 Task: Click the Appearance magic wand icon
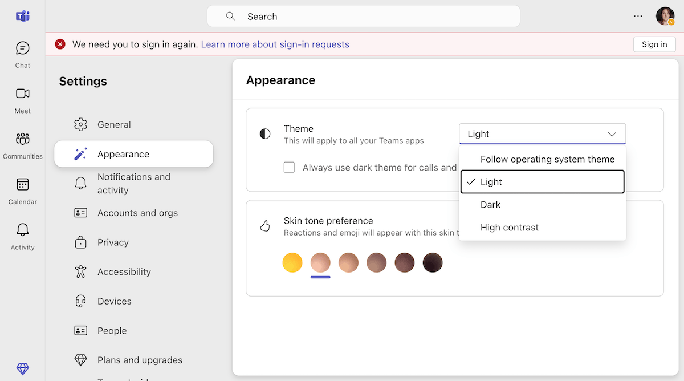(x=81, y=154)
